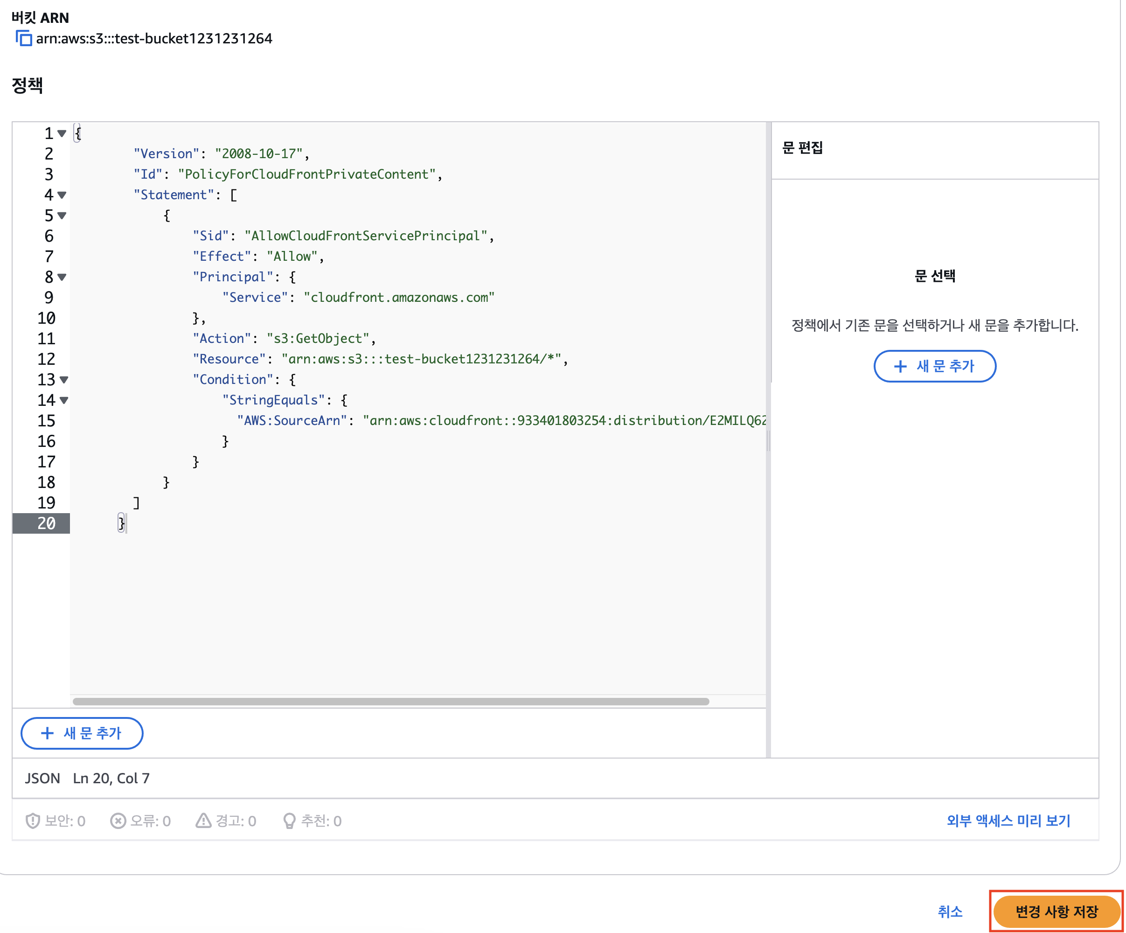The height and width of the screenshot is (933, 1126).
Task: Fold the statement object at line 5
Action: pyautogui.click(x=62, y=216)
